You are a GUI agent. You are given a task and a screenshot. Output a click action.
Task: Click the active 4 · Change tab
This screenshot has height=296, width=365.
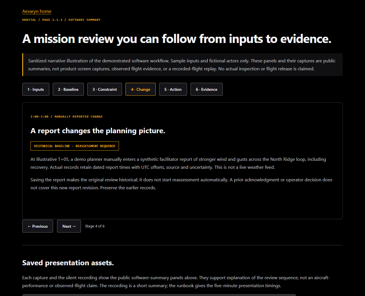[141, 89]
